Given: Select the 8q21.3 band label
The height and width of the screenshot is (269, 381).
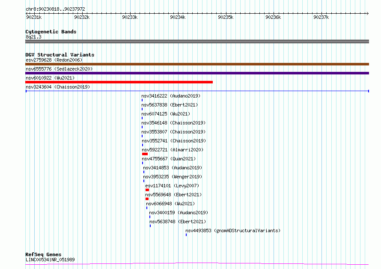Looking at the screenshot, I should 33,37.
